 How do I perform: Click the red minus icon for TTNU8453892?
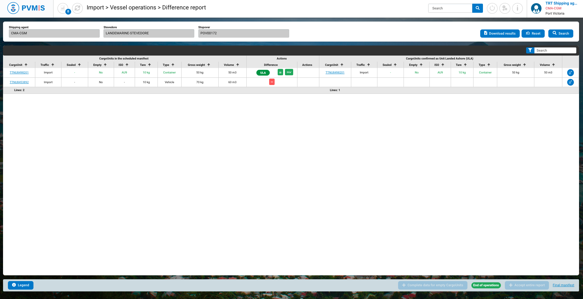click(x=272, y=82)
